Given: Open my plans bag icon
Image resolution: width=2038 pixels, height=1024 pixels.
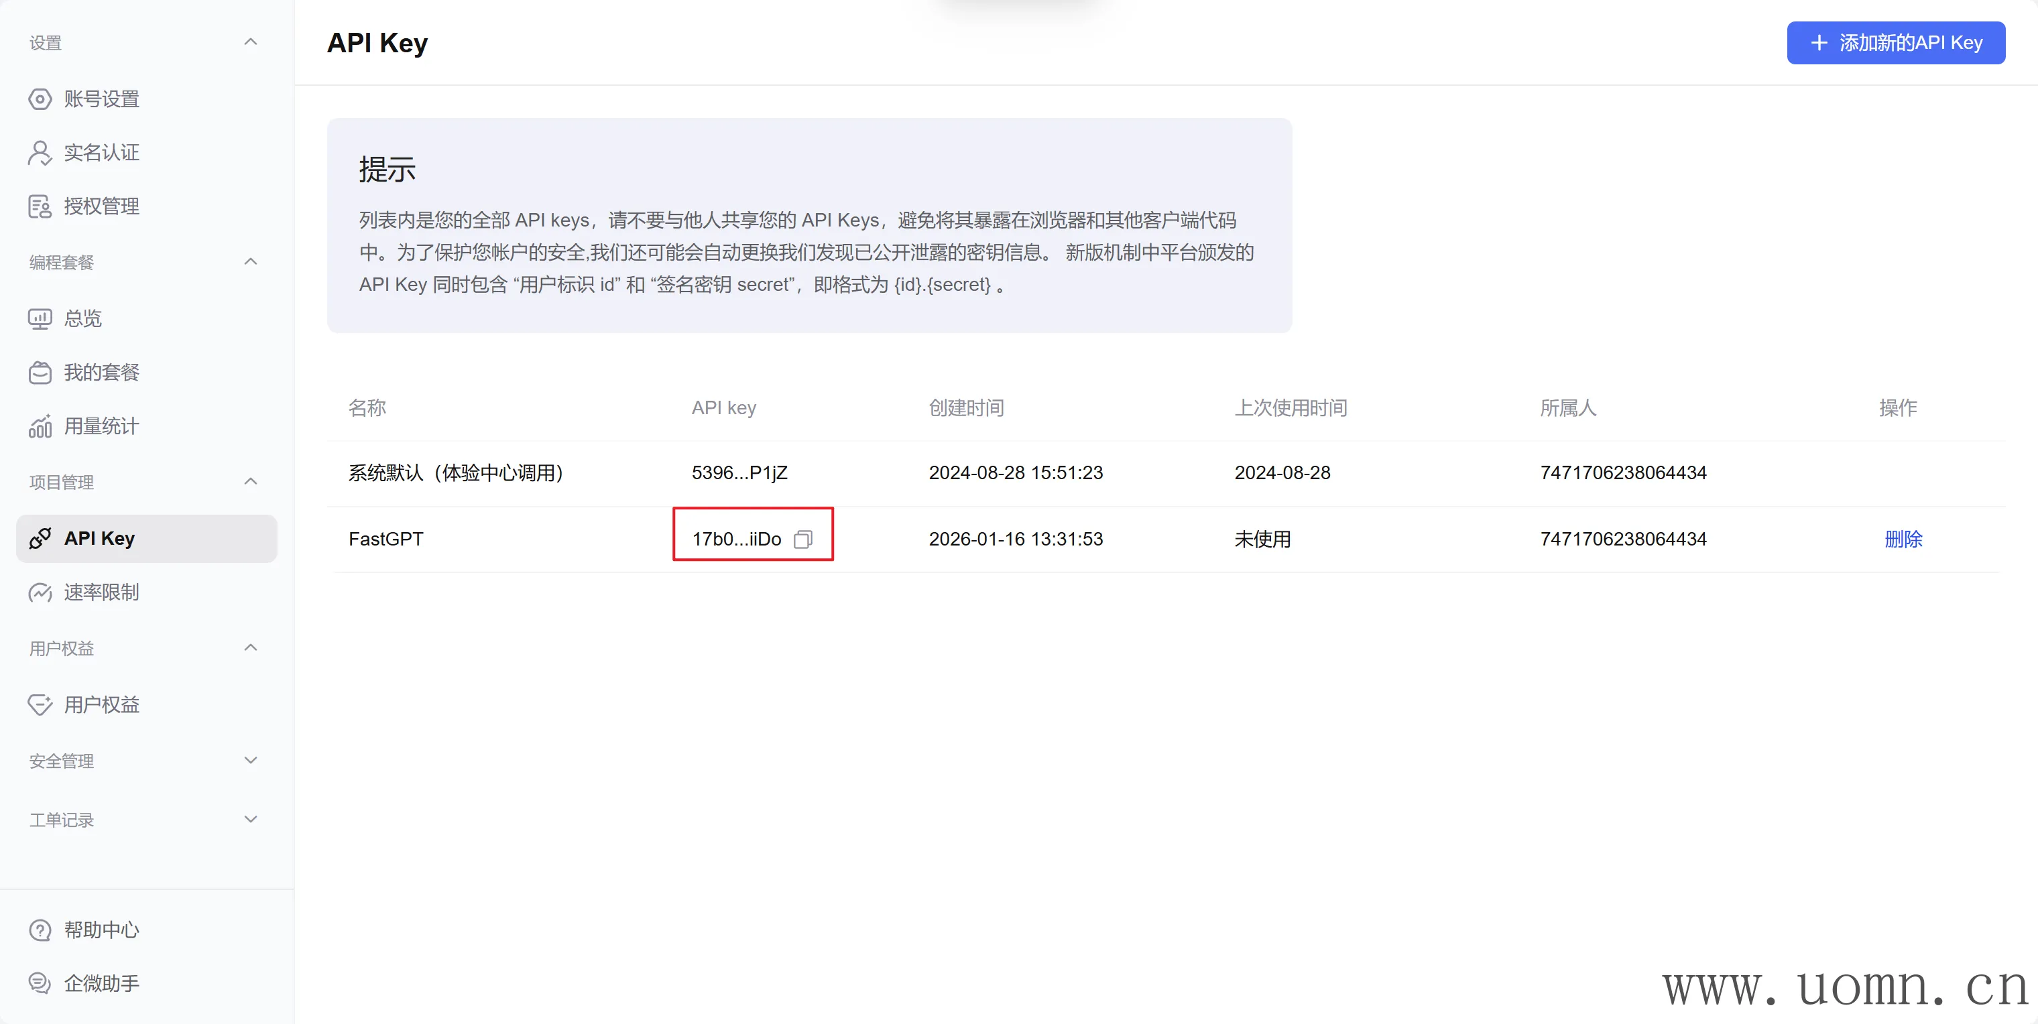Looking at the screenshot, I should point(40,373).
